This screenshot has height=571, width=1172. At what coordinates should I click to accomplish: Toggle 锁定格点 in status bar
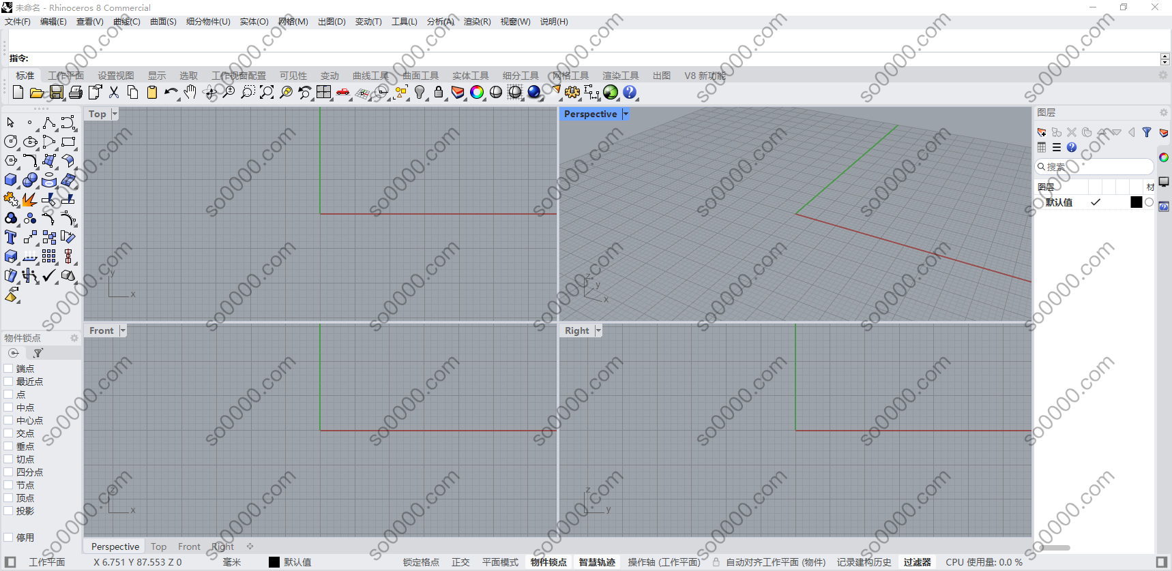click(x=421, y=562)
